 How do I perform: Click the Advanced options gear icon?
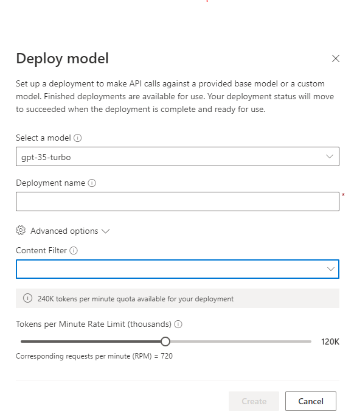click(21, 230)
